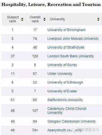
Task: Select the Hospitality, Leisure, Recreation and Tourism heading
Action: click(x=51, y=5)
